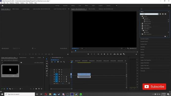Step back one frame in Program Monitor
The height and width of the screenshot is (96, 171).
point(102,54)
